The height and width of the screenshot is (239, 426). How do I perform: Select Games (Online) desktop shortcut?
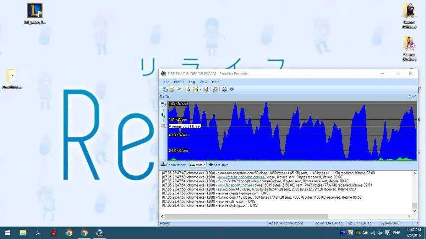(x=409, y=49)
